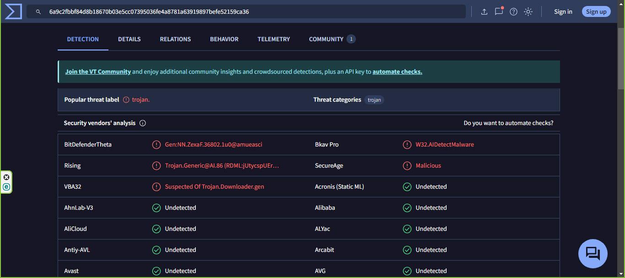Click the AhnLab-V3 'Undetected' result text
Viewport: 625px width, 278px height.
[180, 208]
